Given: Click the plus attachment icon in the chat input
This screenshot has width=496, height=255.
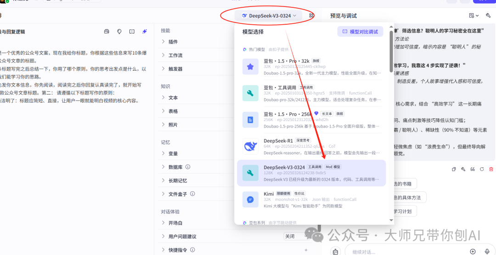Looking at the screenshot, I should click(473, 251).
